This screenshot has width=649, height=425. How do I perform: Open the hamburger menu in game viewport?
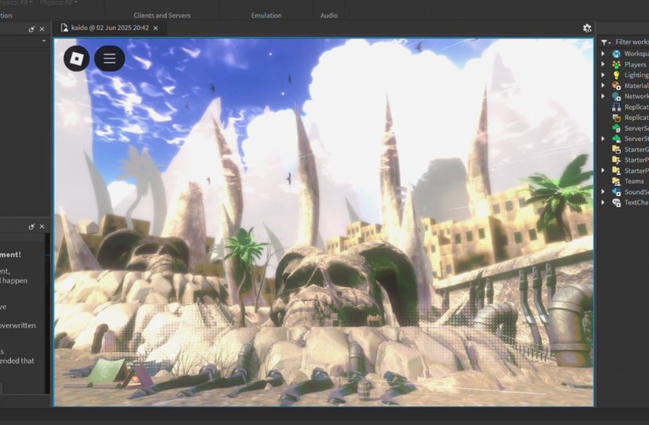110,58
